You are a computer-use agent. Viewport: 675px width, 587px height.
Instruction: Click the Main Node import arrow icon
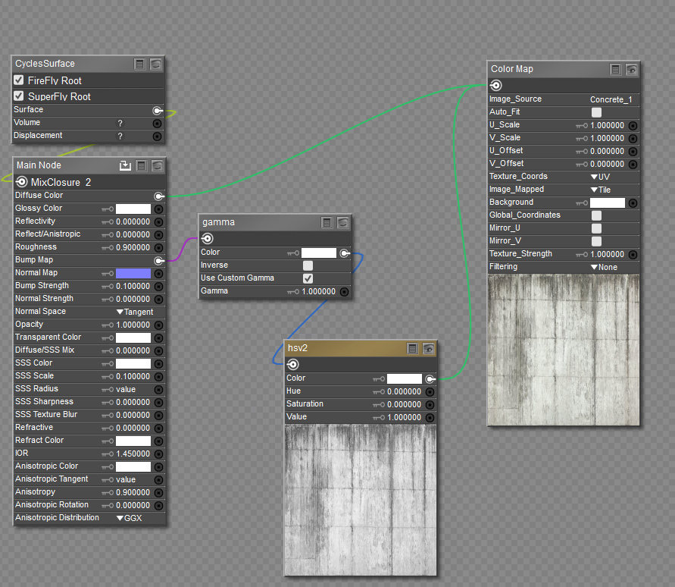coord(126,165)
